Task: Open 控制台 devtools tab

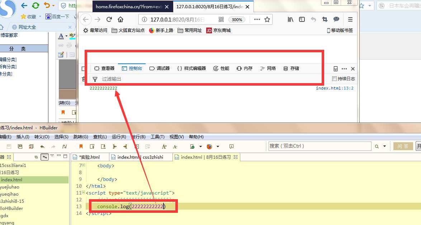Action: [x=132, y=68]
